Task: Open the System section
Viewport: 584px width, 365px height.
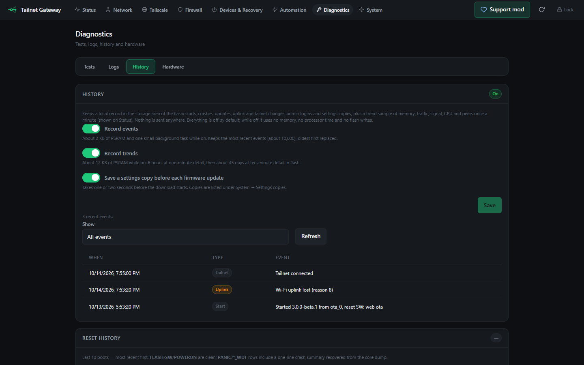Action: click(371, 10)
